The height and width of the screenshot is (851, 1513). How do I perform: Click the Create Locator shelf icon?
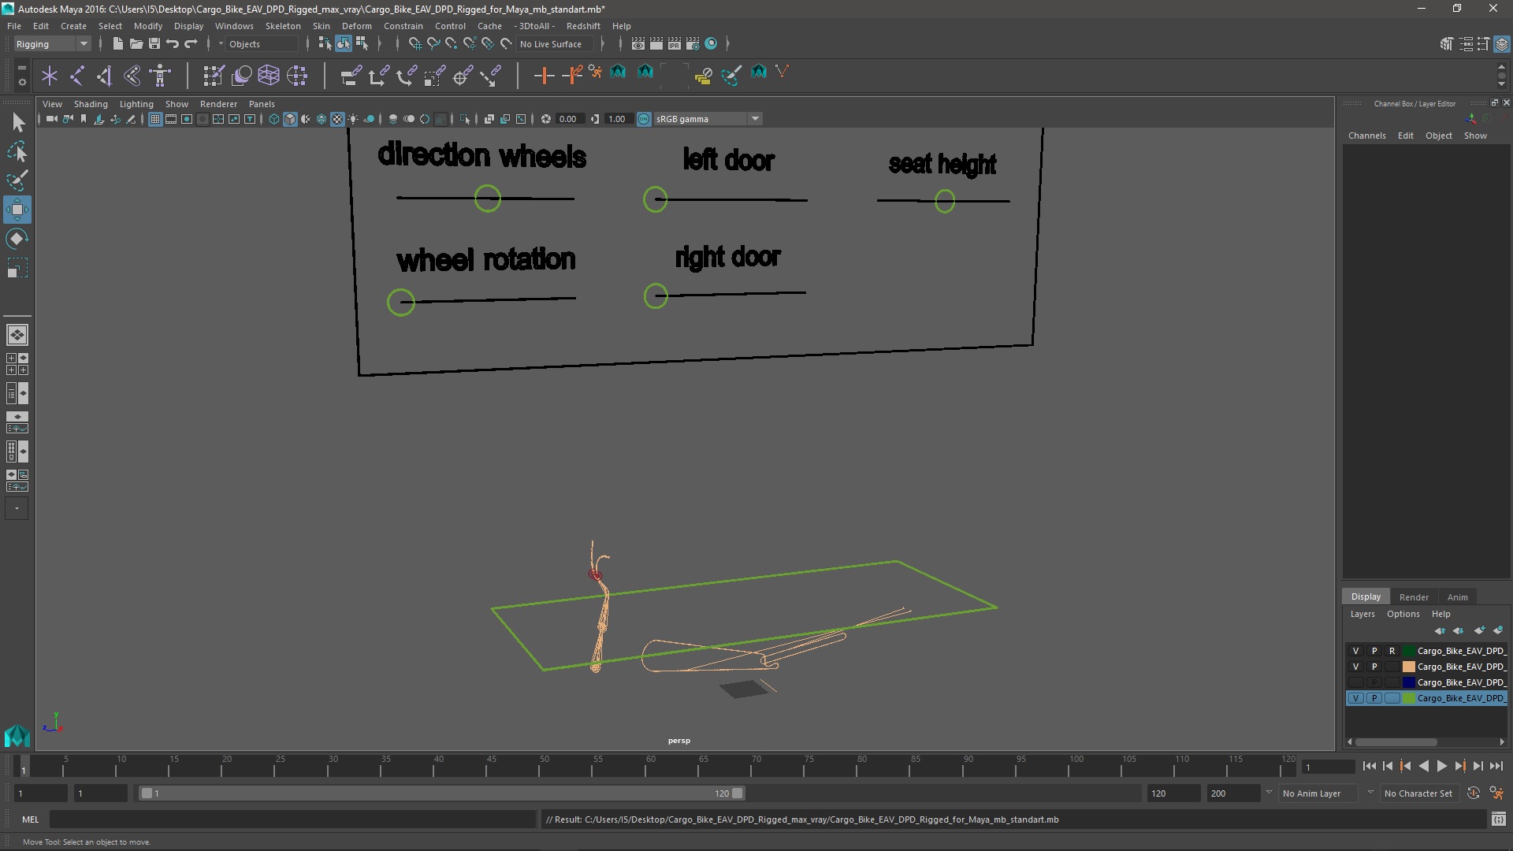pos(50,76)
